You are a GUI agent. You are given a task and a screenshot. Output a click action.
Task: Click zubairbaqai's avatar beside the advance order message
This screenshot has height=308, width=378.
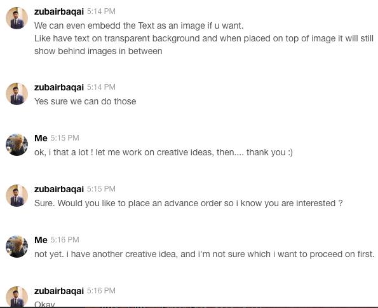click(17, 195)
